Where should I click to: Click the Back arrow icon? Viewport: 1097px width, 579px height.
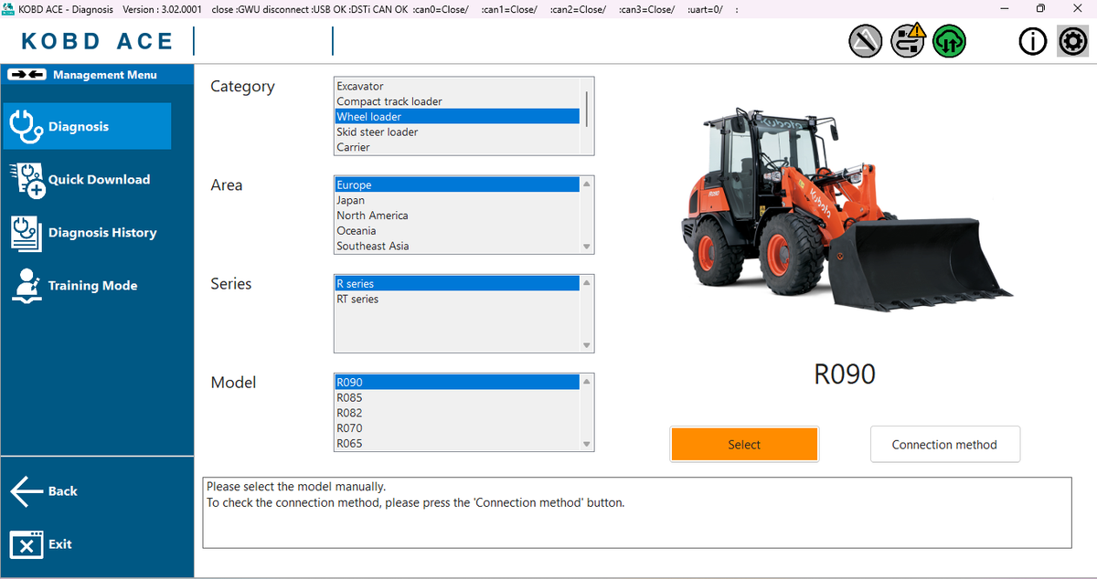click(x=27, y=491)
